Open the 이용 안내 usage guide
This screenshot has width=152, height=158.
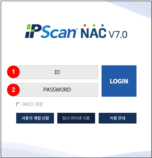[118, 118]
